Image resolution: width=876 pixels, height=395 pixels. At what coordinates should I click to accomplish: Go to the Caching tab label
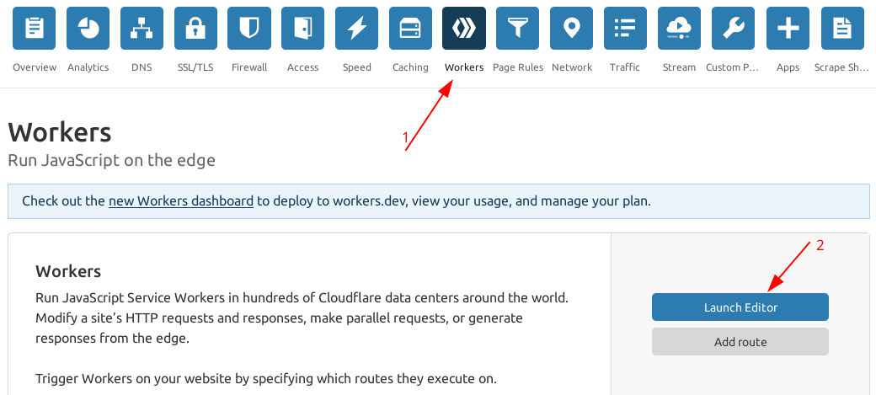click(411, 67)
